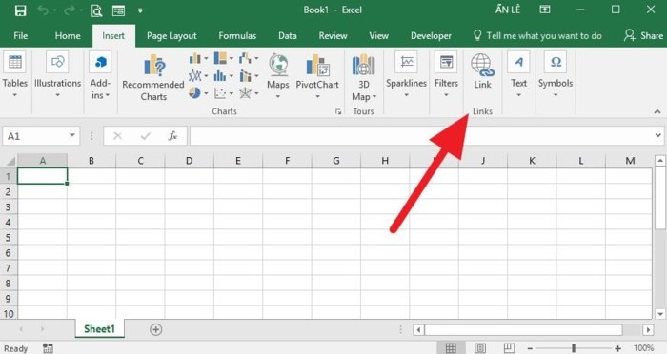Viewport: 667px width, 354px height.
Task: Insert a column or bar chart
Action: pyautogui.click(x=194, y=58)
